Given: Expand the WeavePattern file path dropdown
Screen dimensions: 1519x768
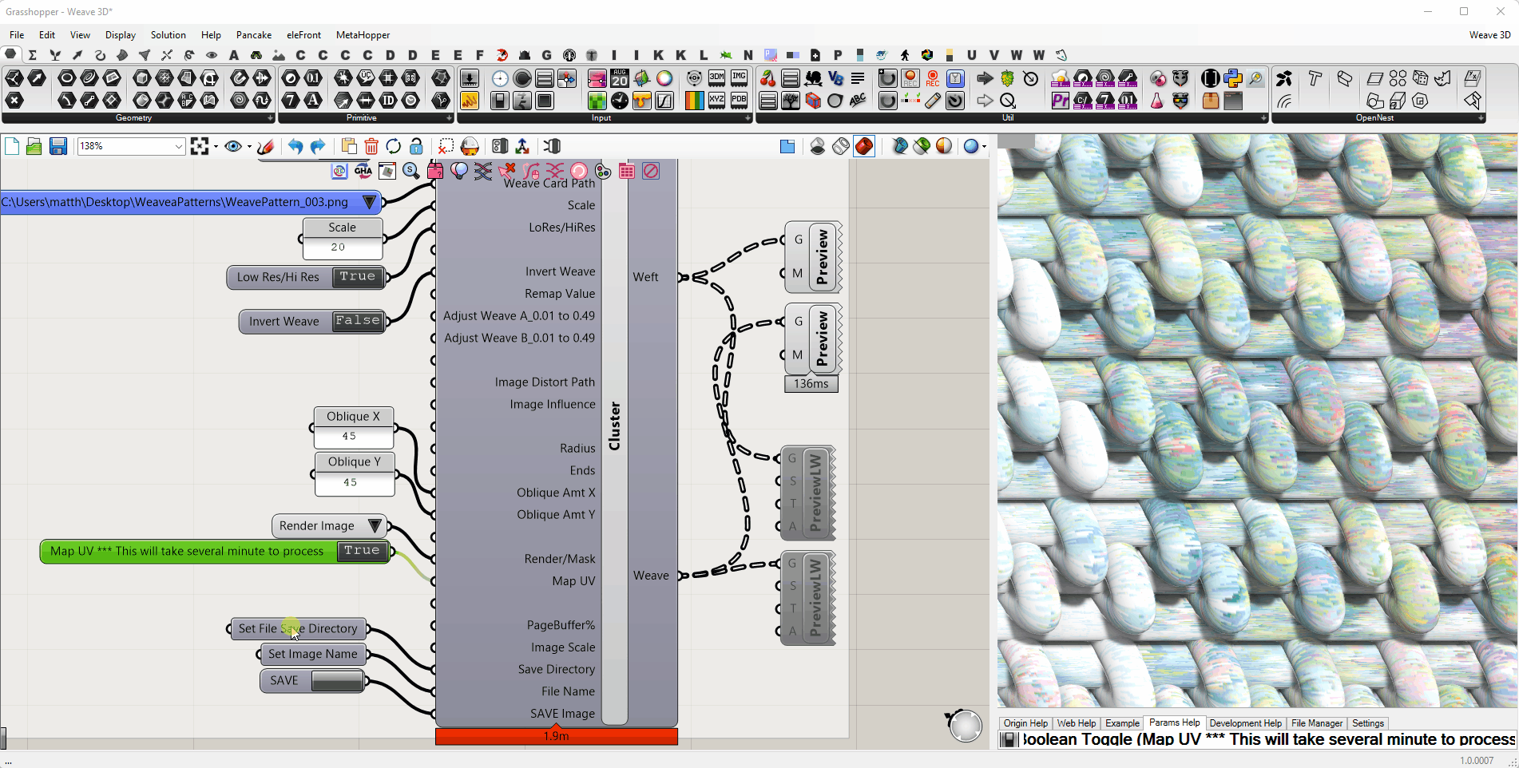Looking at the screenshot, I should [x=369, y=202].
